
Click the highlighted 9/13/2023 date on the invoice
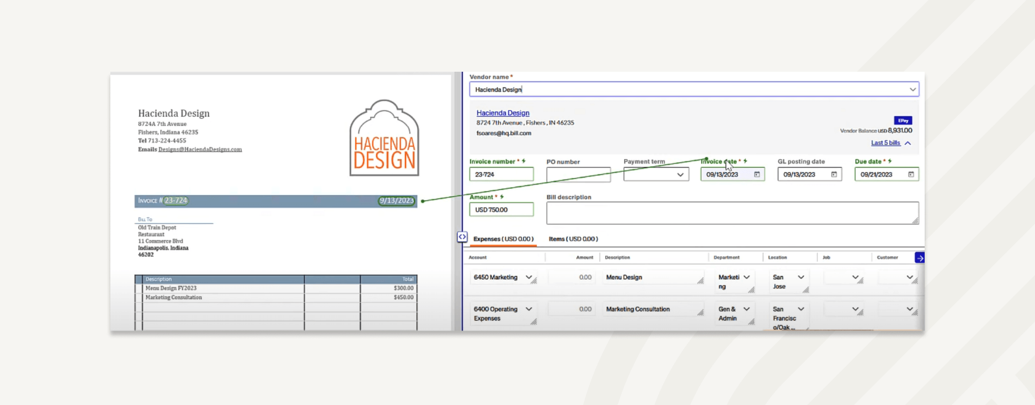coord(396,200)
